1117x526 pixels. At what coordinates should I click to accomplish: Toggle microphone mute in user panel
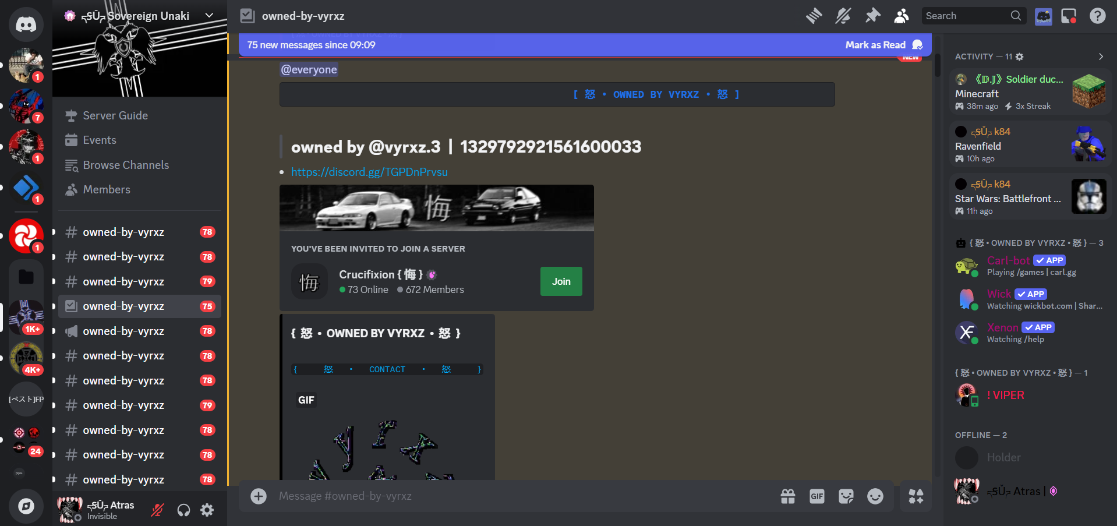(x=157, y=510)
